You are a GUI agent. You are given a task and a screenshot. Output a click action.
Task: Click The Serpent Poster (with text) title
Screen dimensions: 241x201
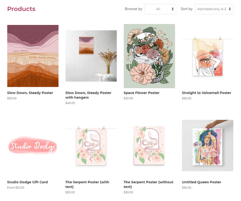(87, 184)
